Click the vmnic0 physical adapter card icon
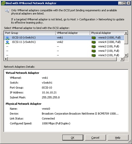 tap(94, 38)
